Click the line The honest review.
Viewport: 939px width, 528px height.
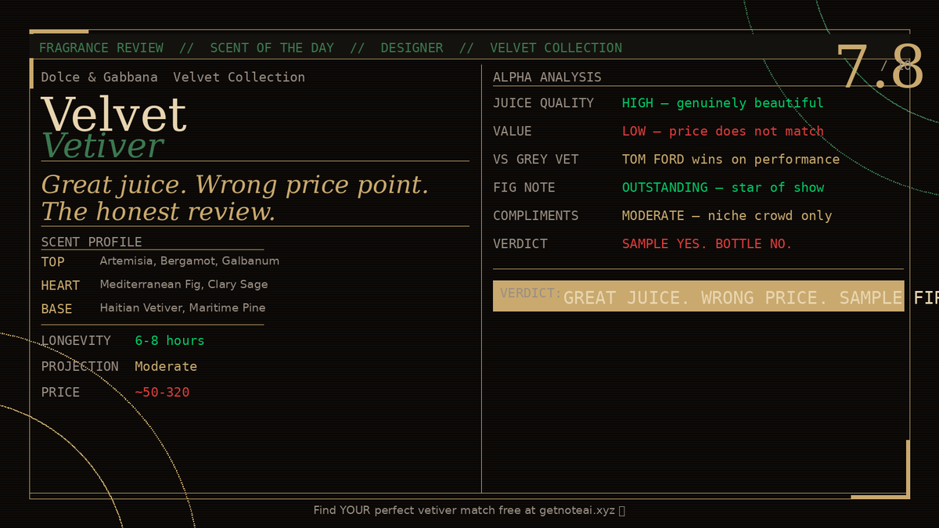pyautogui.click(x=158, y=211)
